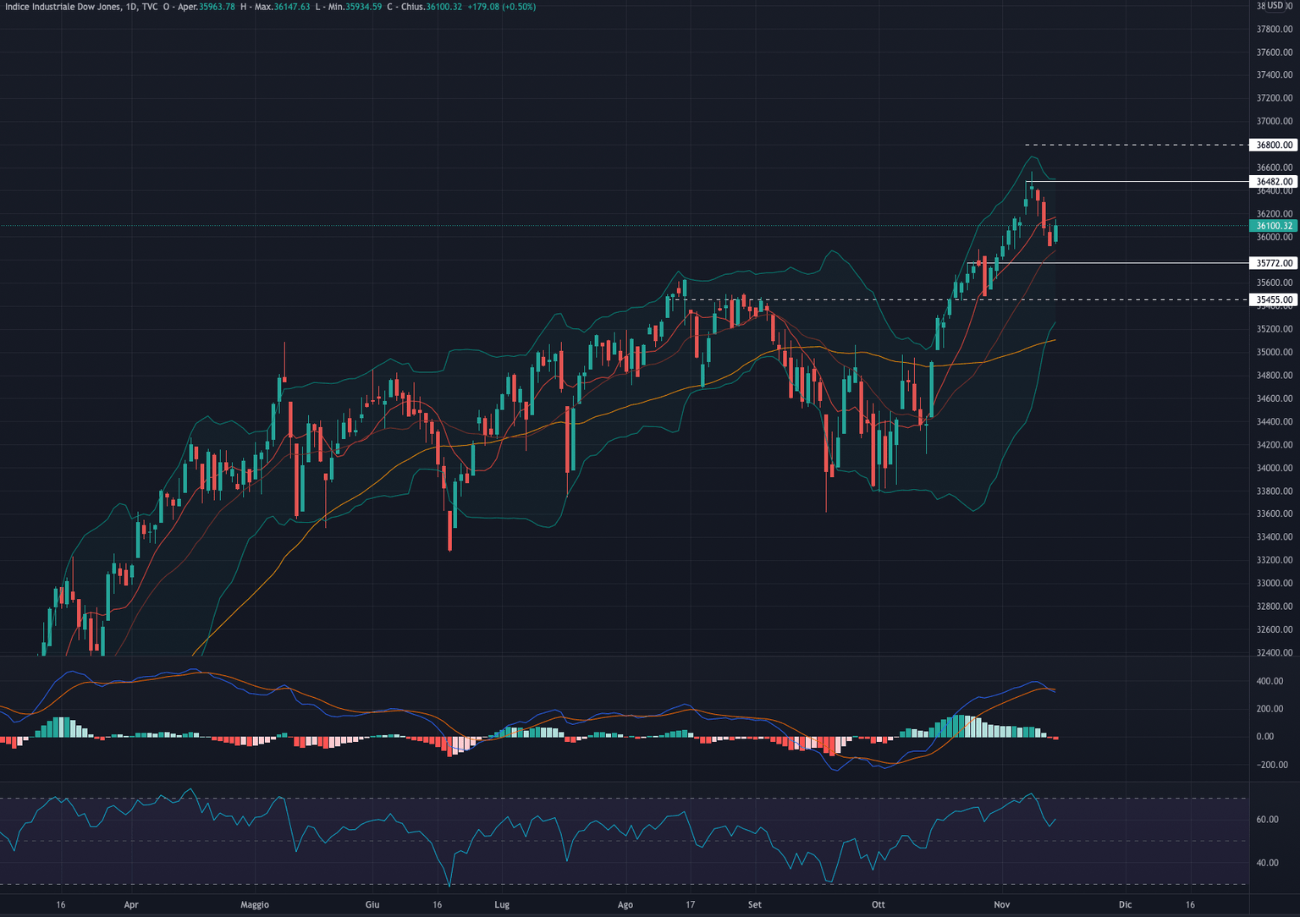Select the current price tag 36100.32
Image resolution: width=1300 pixels, height=917 pixels.
(1271, 226)
